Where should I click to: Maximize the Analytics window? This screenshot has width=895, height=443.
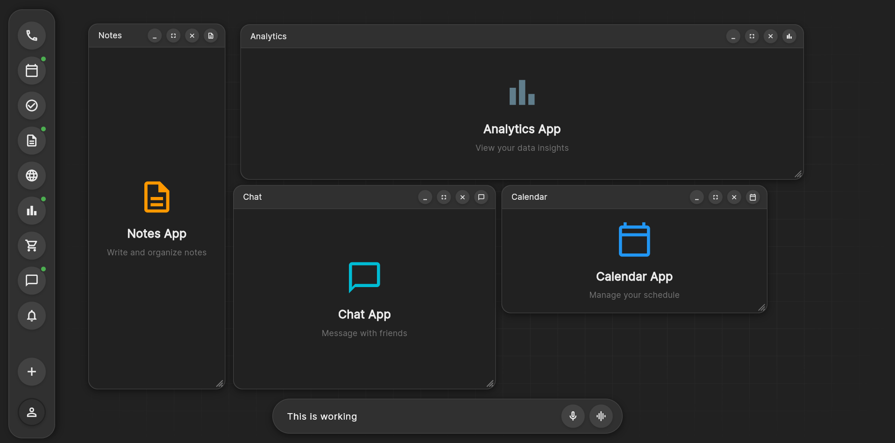[x=752, y=36]
